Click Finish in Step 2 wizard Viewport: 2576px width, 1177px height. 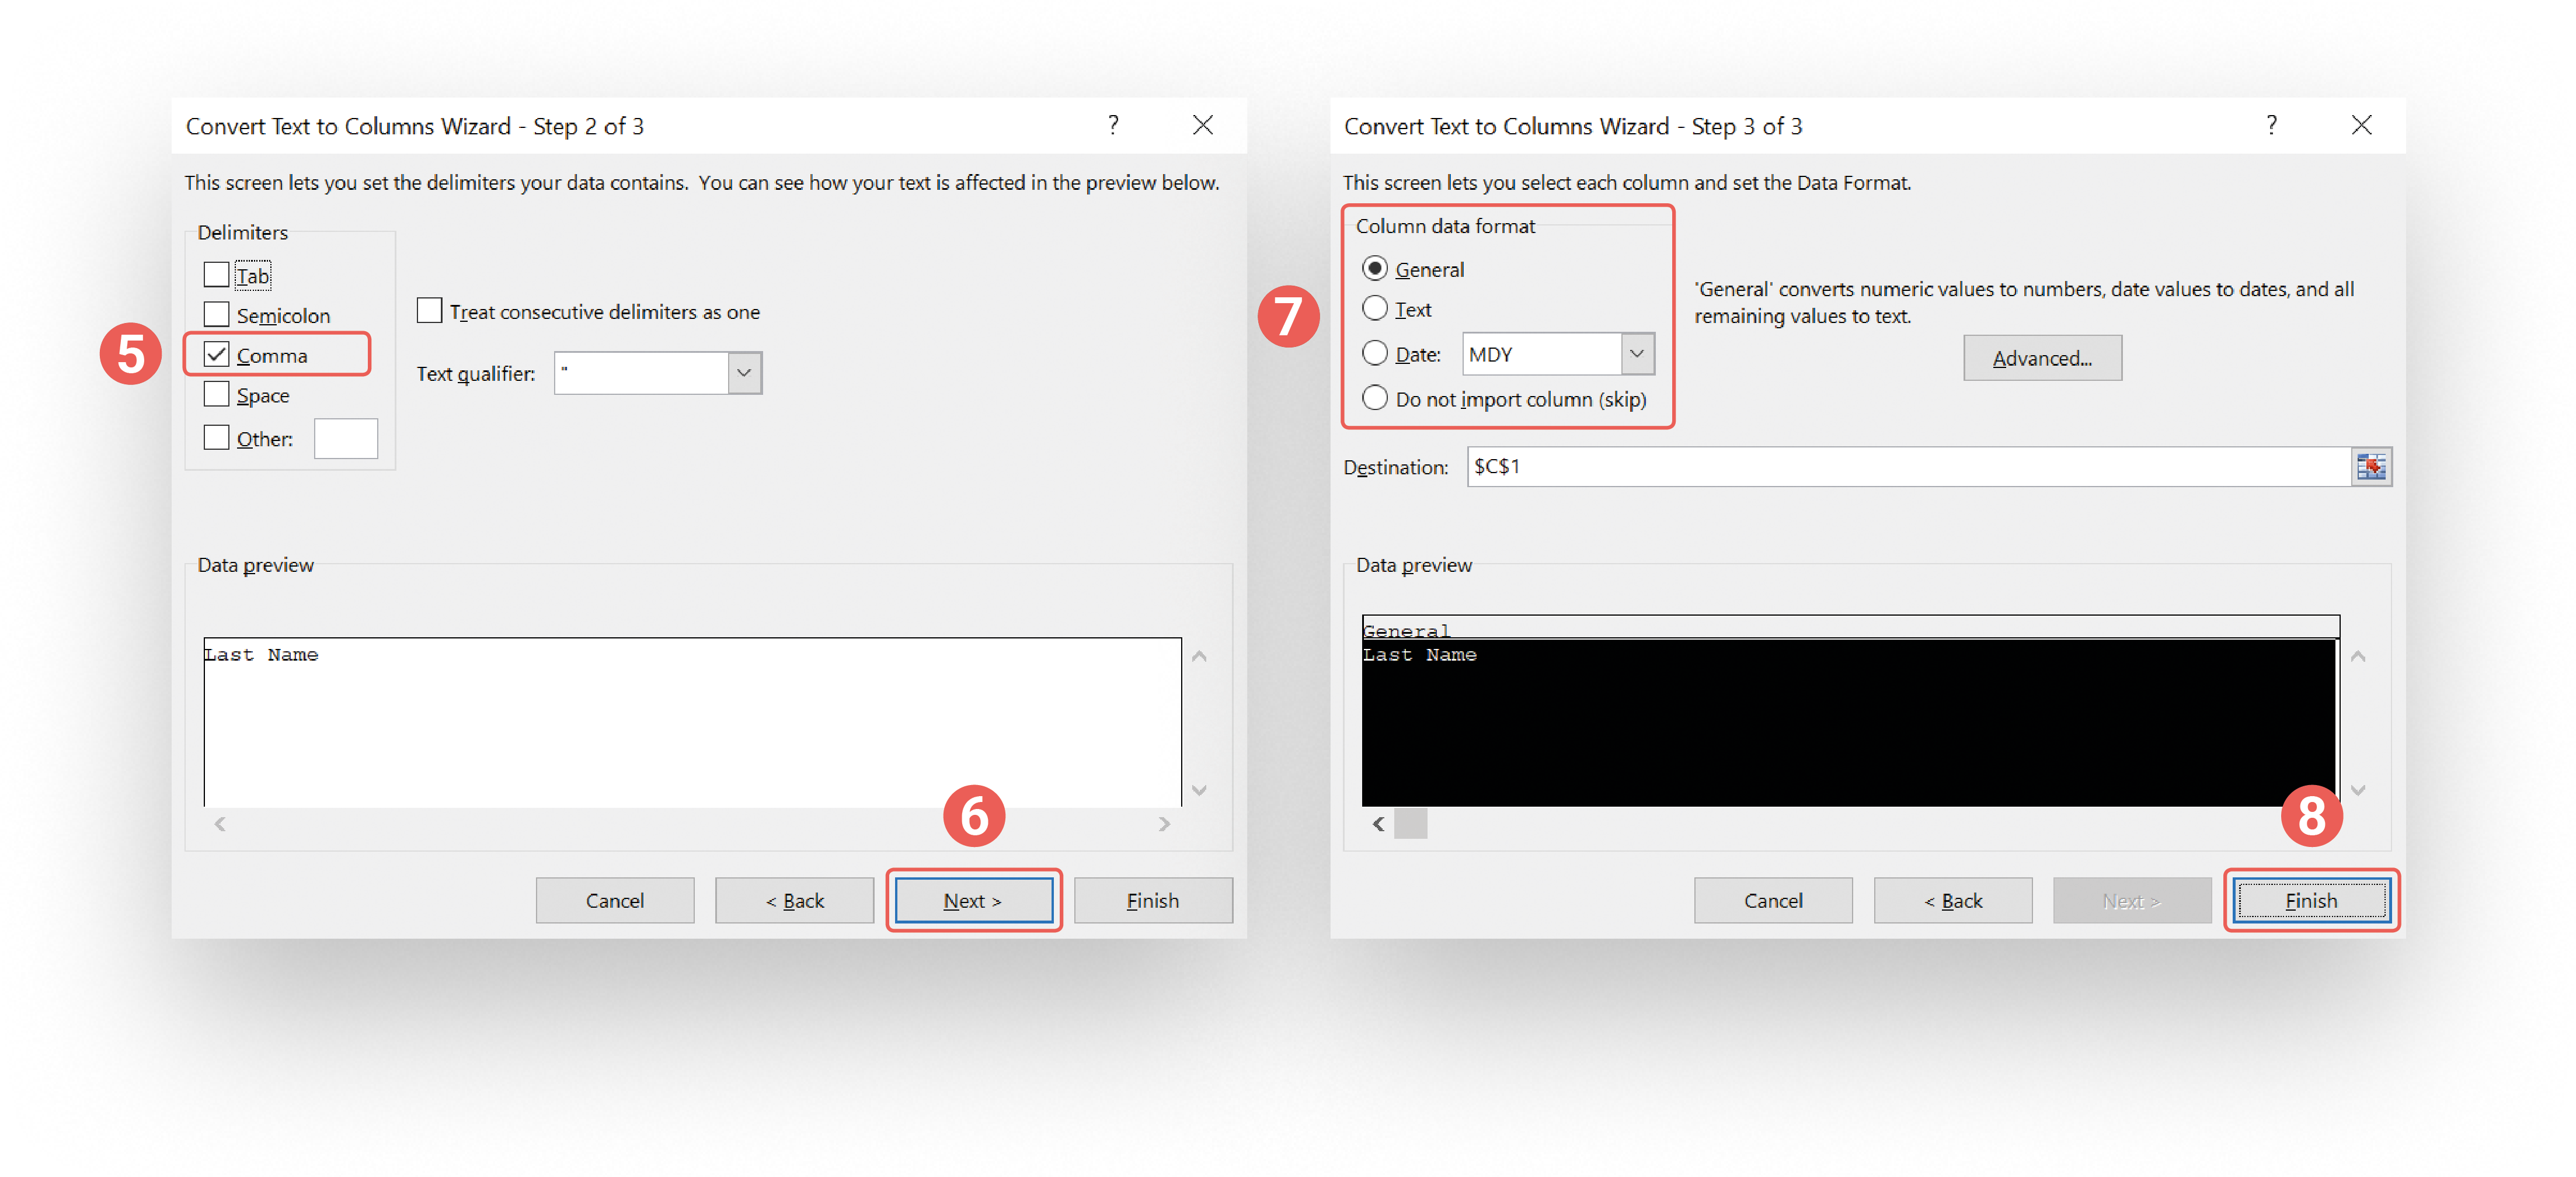(1153, 901)
